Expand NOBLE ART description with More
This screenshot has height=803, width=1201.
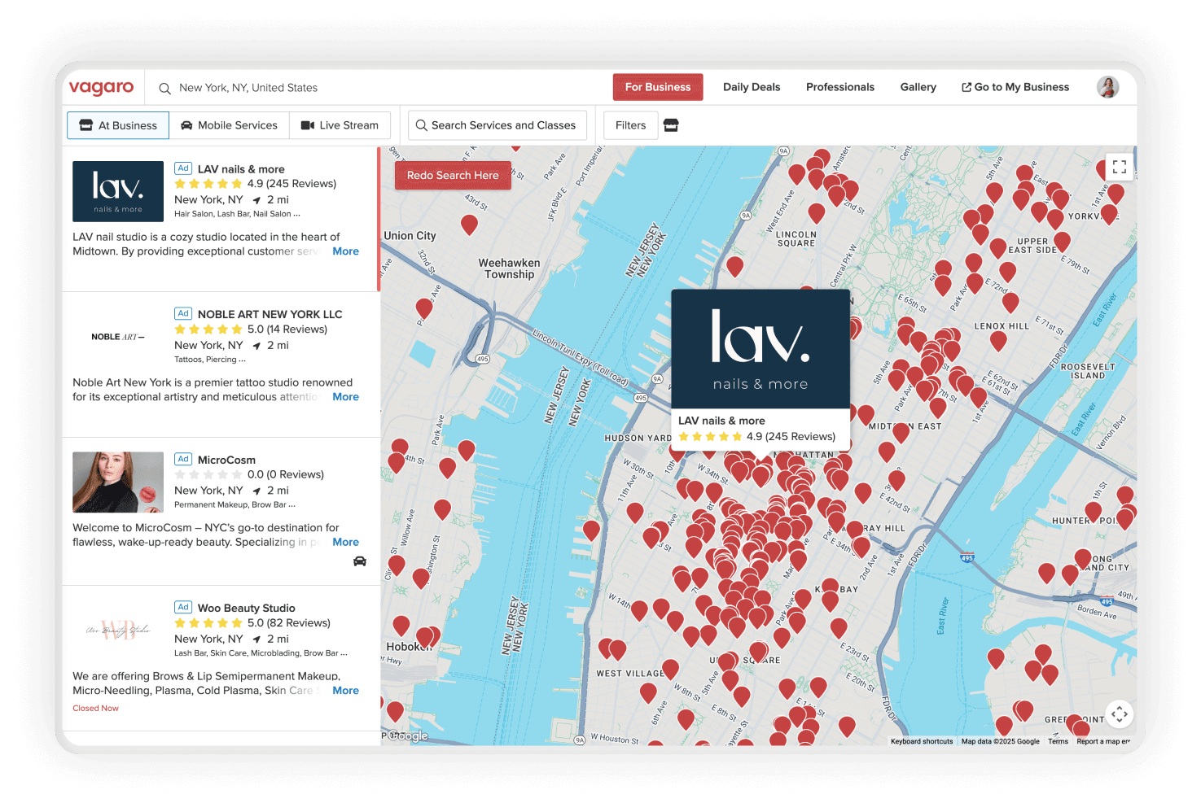point(345,397)
